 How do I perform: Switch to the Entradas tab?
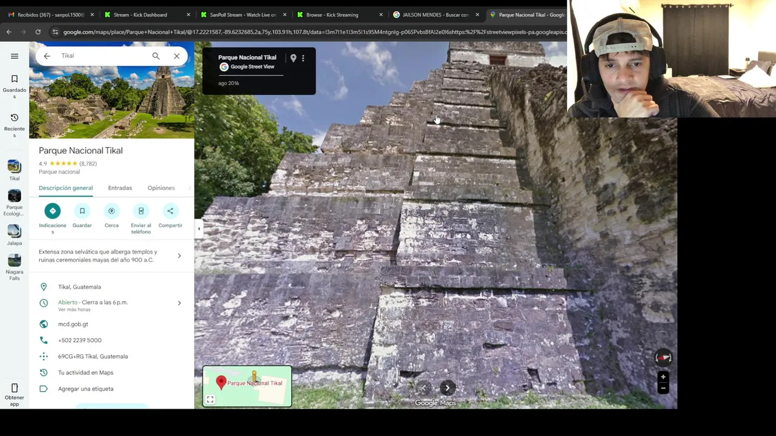tap(120, 188)
